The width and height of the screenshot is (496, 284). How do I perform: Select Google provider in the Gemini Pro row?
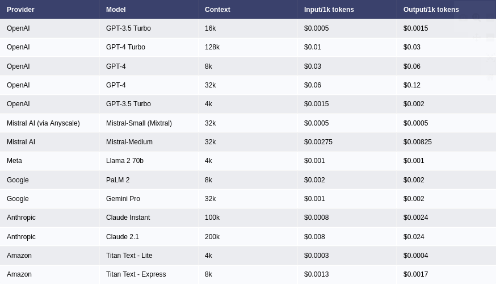[18, 199]
